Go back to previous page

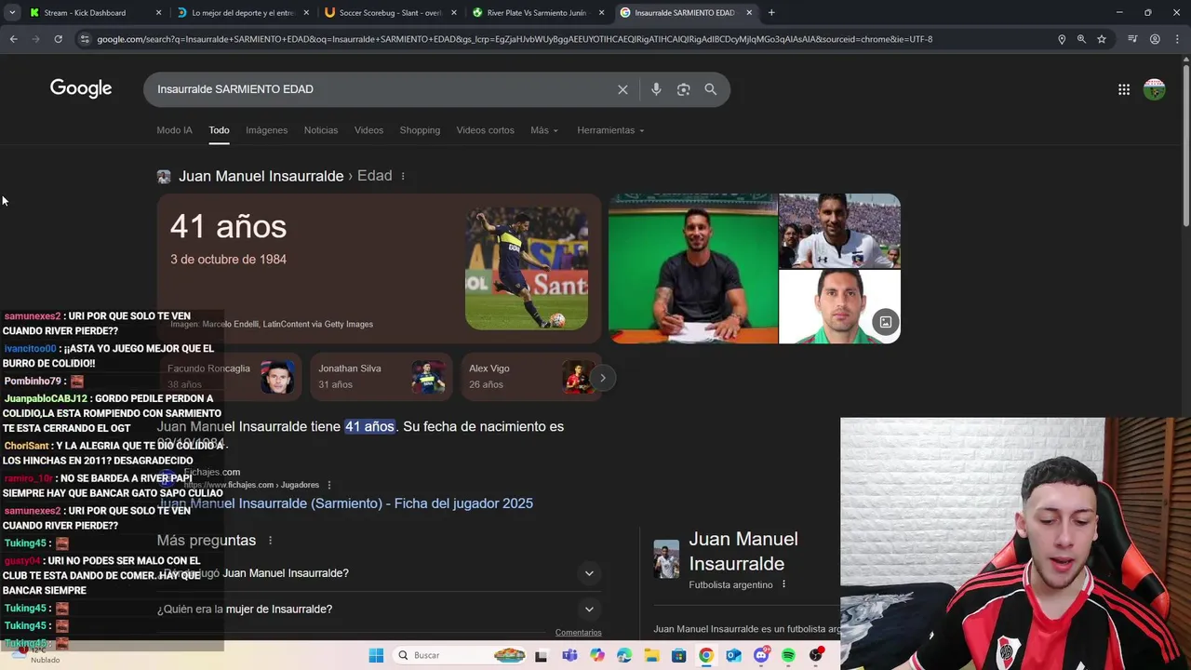pos(13,39)
